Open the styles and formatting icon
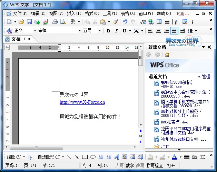 [9, 31]
